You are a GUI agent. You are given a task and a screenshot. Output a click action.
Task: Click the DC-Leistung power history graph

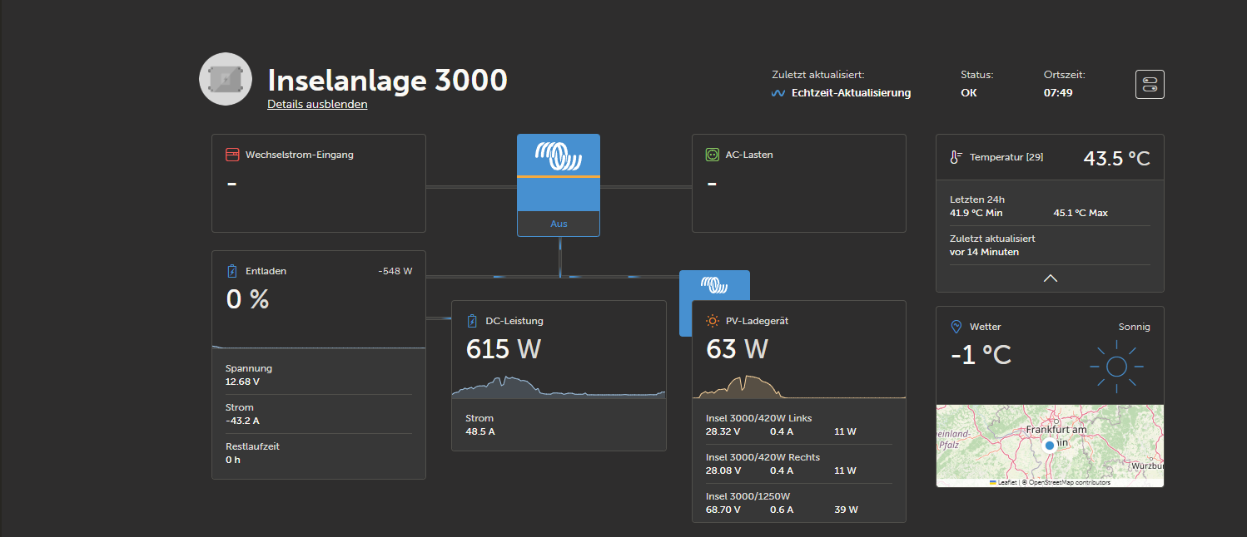tap(559, 387)
